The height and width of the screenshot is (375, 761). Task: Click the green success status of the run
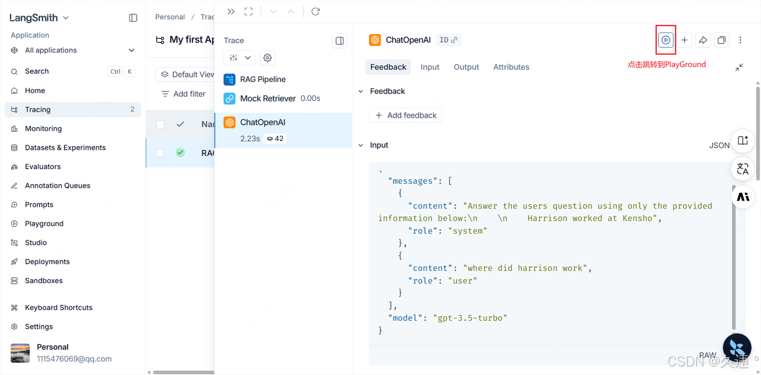[x=180, y=153]
